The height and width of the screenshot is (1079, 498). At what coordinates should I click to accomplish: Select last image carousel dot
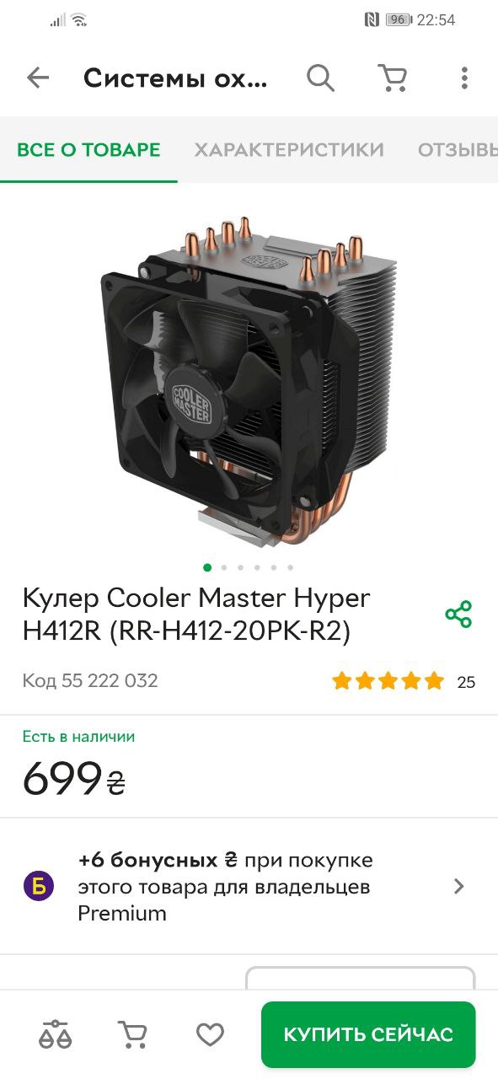click(x=290, y=567)
